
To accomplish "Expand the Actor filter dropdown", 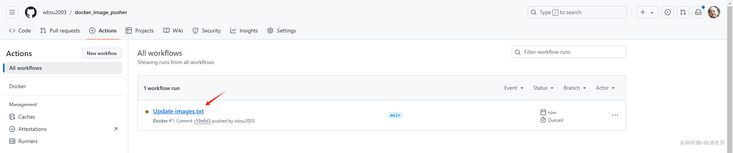I will coord(605,88).
